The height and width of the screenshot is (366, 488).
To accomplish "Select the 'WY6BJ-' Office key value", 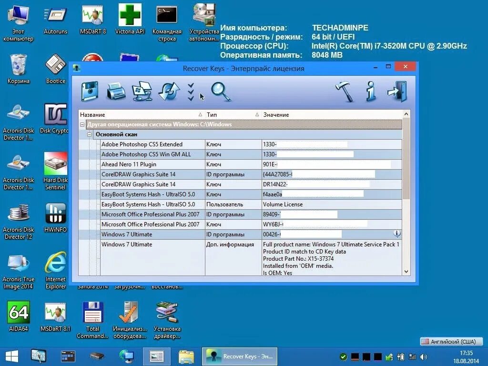I will click(x=332, y=224).
